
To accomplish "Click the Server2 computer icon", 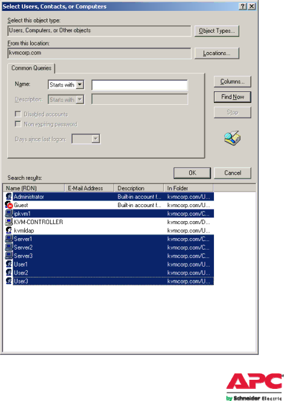I will point(8,247).
